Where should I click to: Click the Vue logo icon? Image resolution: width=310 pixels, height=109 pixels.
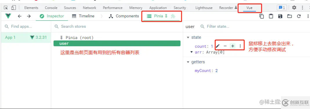click(x=8, y=16)
